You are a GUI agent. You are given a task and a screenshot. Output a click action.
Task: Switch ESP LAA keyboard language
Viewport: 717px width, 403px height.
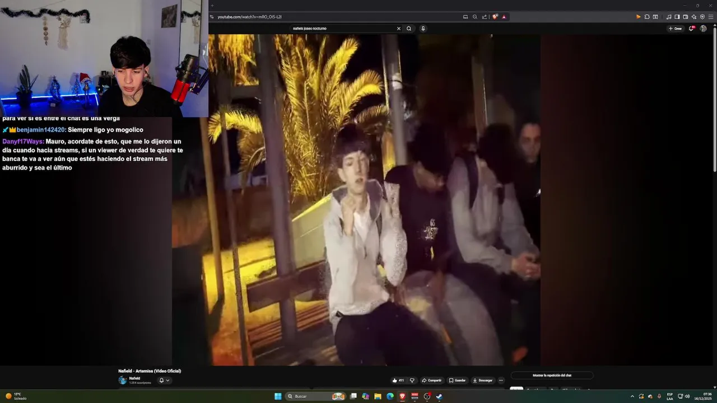click(670, 396)
